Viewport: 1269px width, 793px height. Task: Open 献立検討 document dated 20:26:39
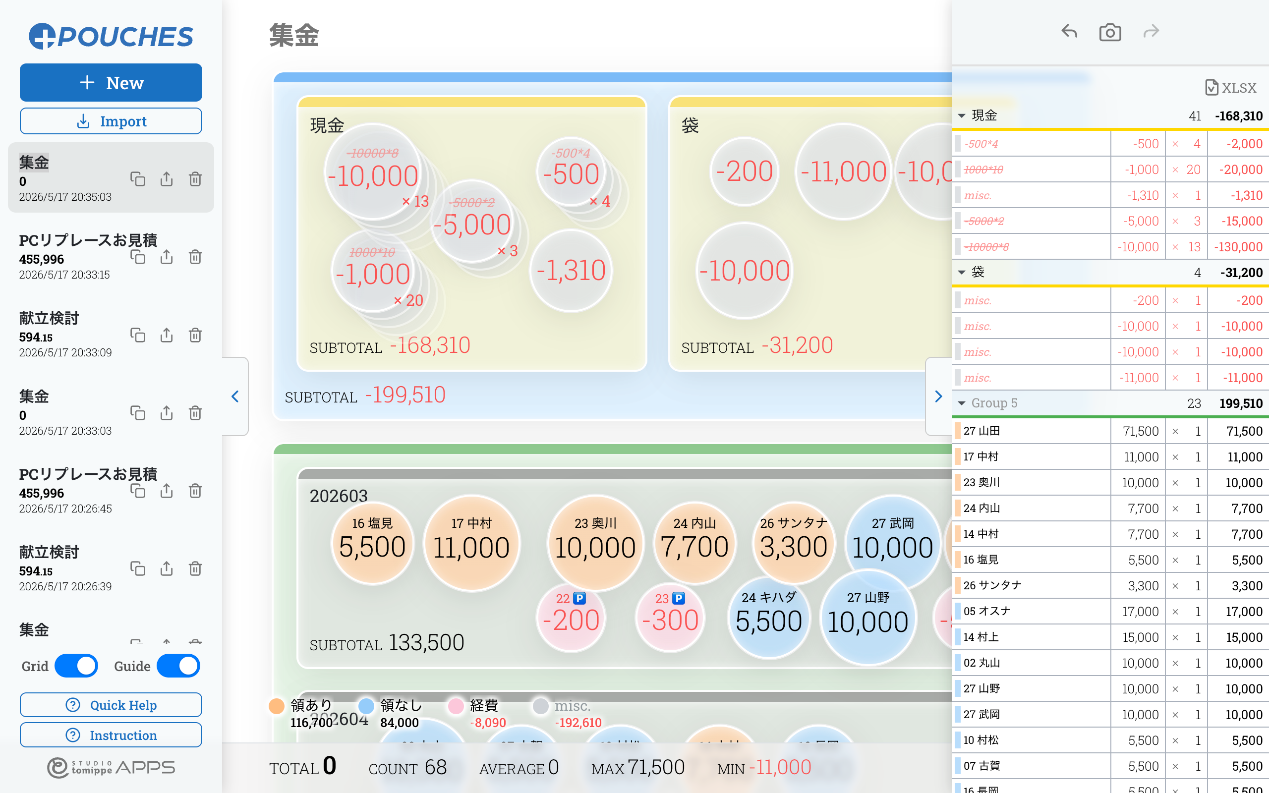(111, 568)
